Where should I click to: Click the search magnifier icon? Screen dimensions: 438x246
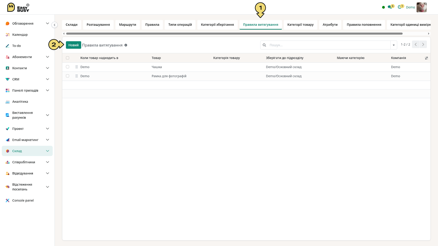264,45
